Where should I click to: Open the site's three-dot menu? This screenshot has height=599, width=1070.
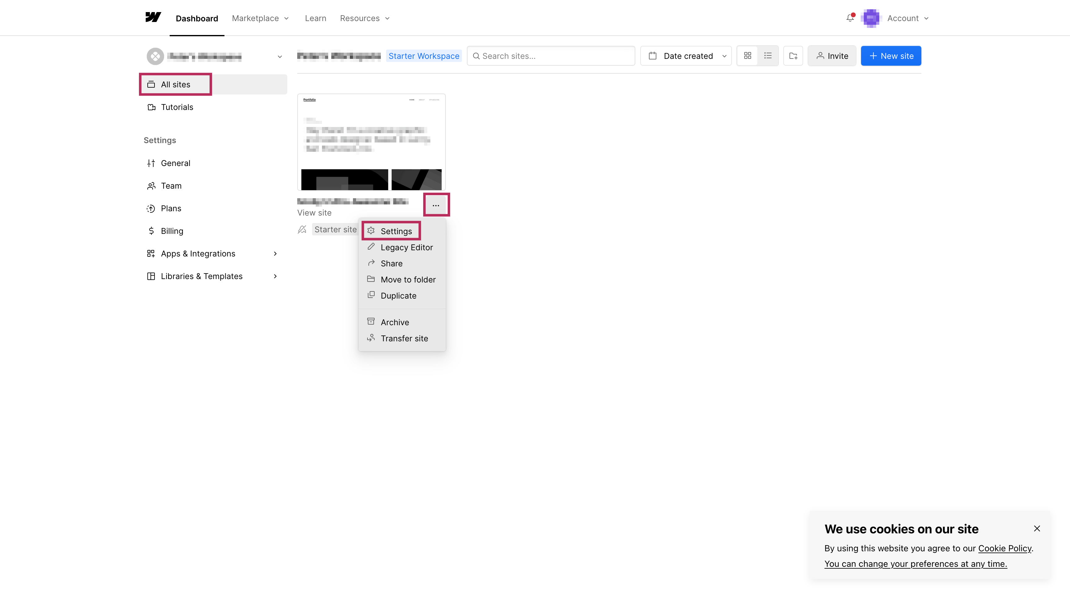436,205
